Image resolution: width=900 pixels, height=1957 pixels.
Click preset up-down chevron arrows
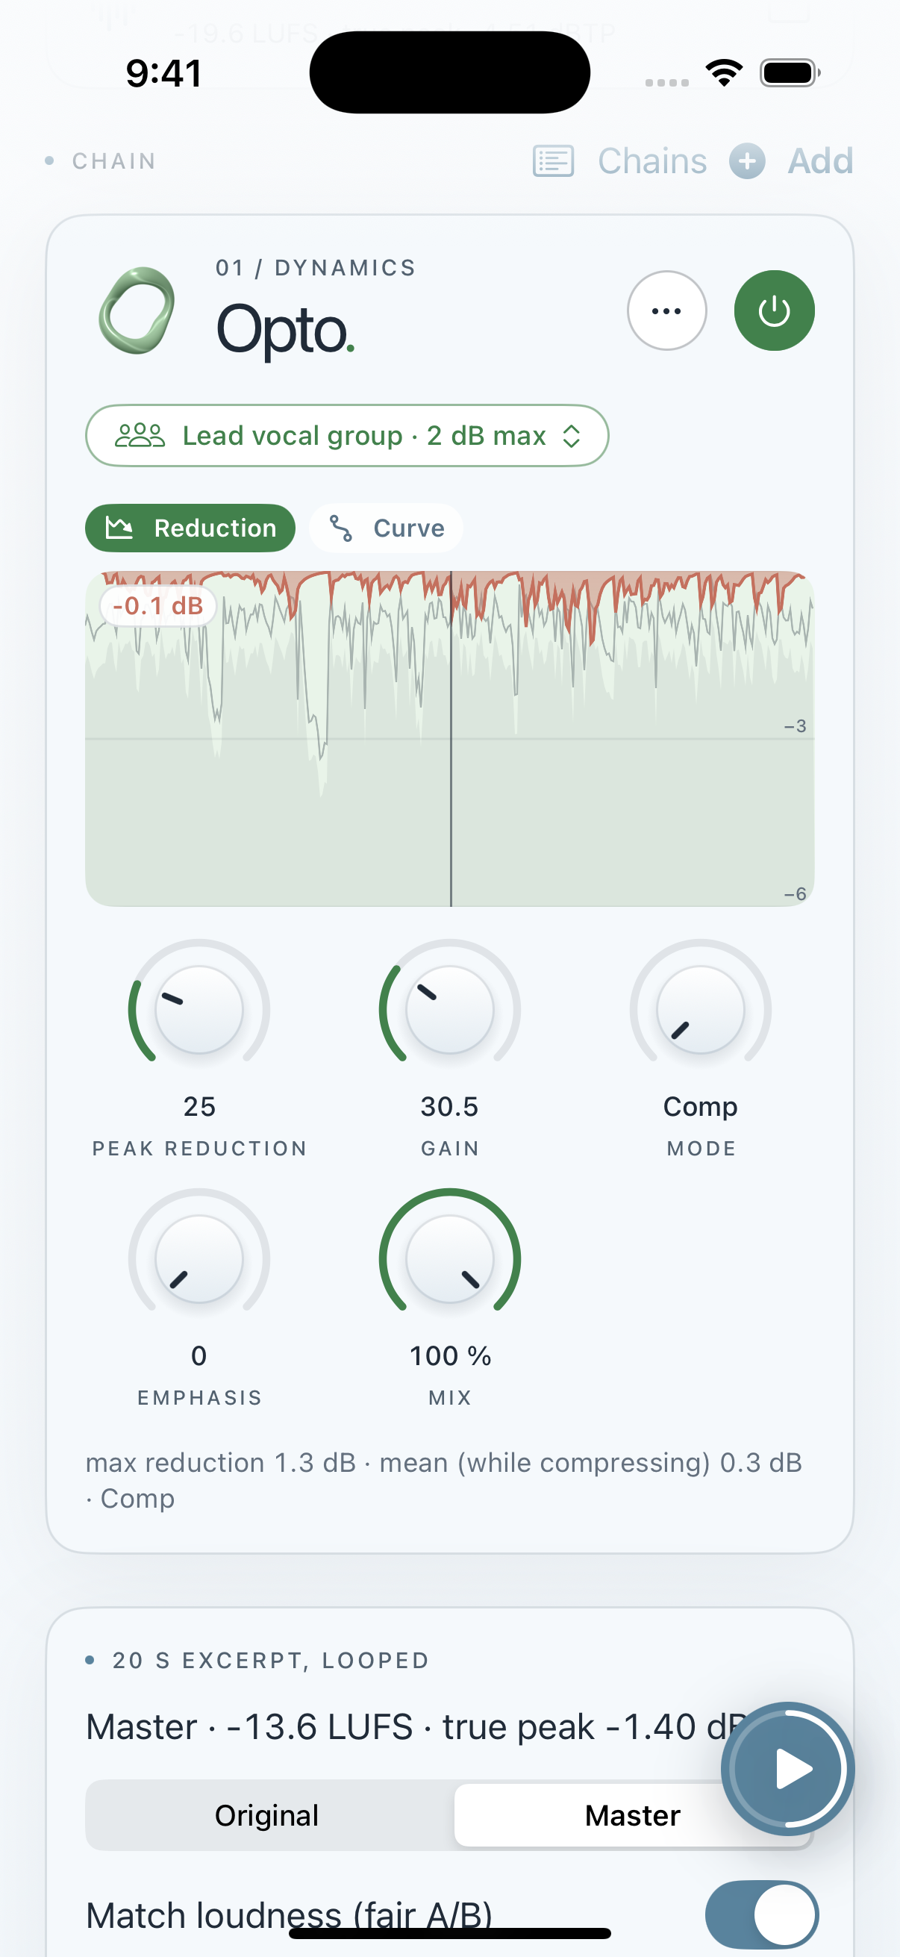571,436
